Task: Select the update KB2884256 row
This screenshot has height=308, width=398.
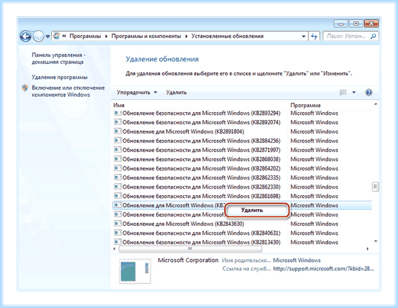Action: 241,141
